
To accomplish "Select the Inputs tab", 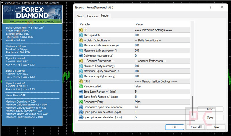I will 105,16.
